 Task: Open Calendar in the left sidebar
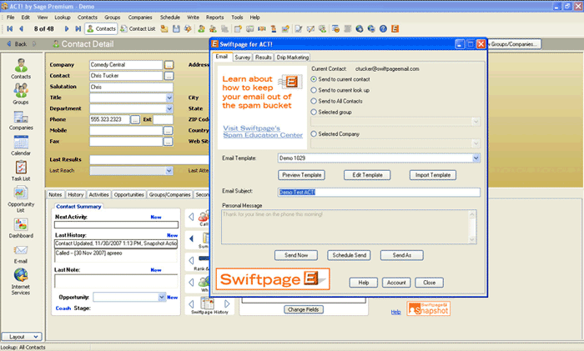click(x=21, y=146)
